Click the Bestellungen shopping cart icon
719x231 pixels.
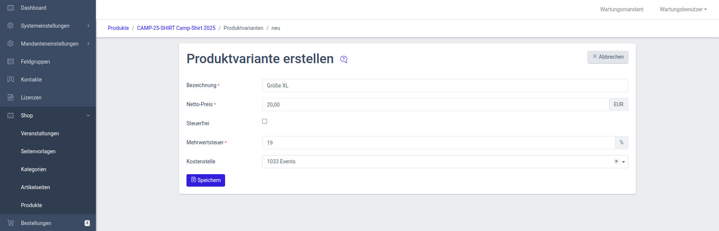click(10, 223)
